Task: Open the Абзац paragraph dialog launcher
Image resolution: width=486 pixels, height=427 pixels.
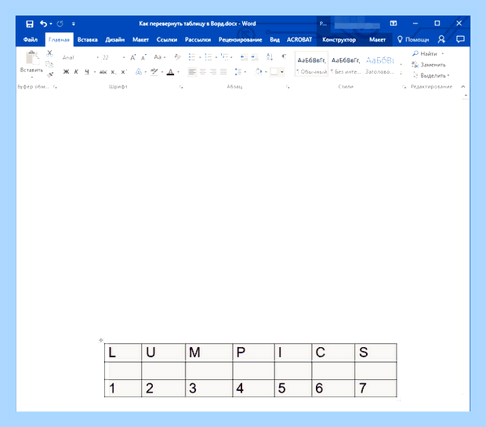Action: (288, 87)
